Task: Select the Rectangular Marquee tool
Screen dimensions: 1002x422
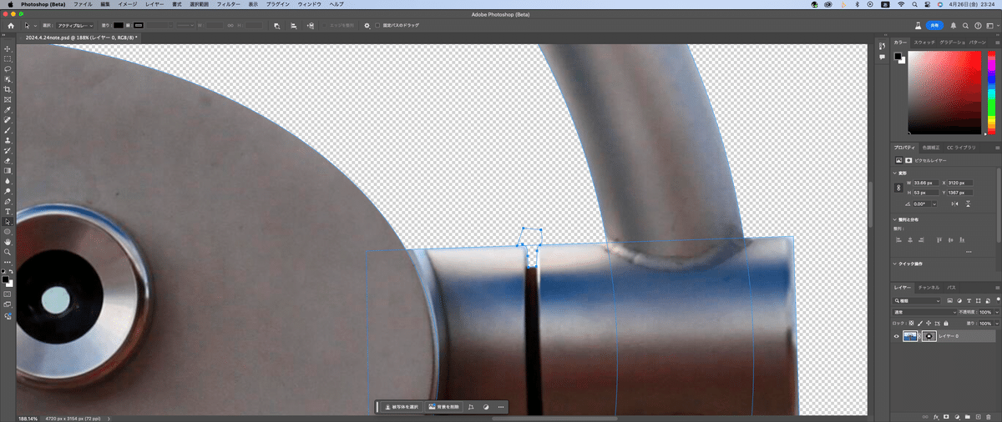Action: pyautogui.click(x=8, y=59)
